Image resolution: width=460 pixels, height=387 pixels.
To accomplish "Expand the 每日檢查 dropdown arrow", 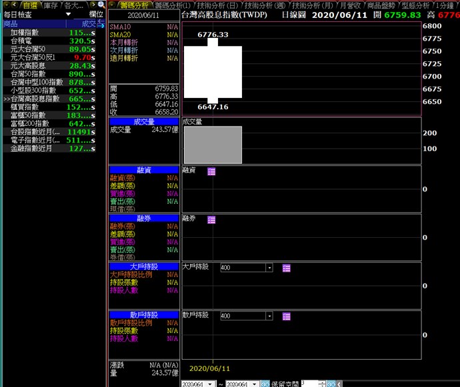I will [x=68, y=14].
